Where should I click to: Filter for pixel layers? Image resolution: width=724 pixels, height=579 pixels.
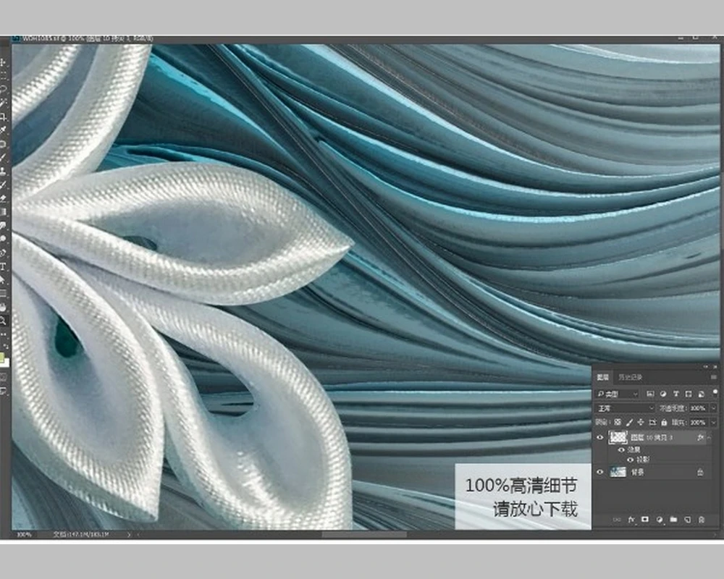650,394
